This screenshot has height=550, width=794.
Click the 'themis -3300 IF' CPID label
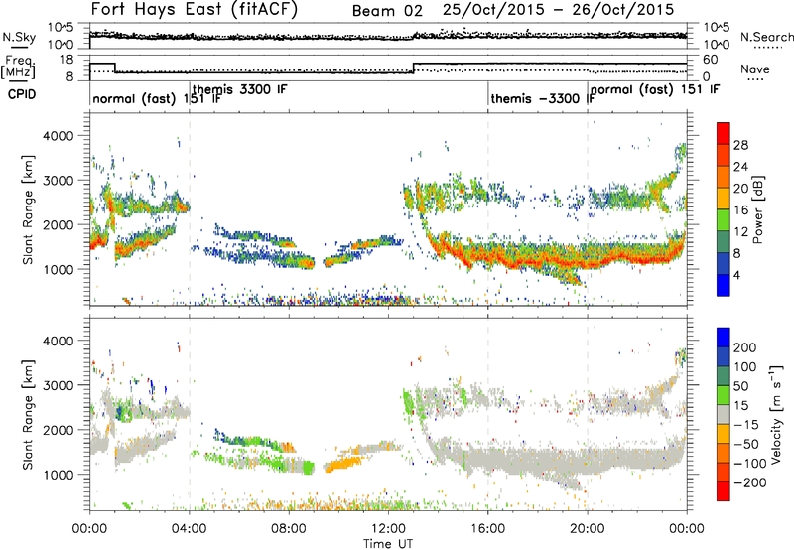pyautogui.click(x=543, y=98)
